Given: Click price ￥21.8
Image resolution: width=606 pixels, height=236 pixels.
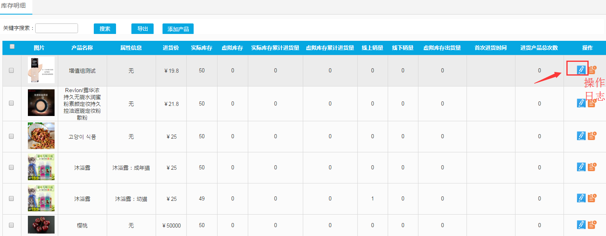Looking at the screenshot, I should (171, 104).
